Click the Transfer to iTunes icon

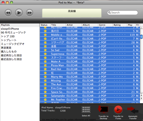(118, 110)
